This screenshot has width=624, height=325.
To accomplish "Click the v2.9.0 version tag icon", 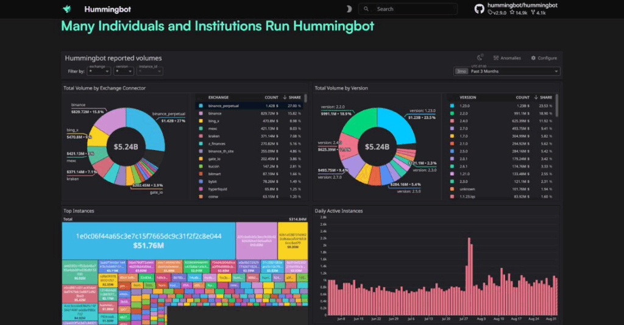I will [x=489, y=13].
